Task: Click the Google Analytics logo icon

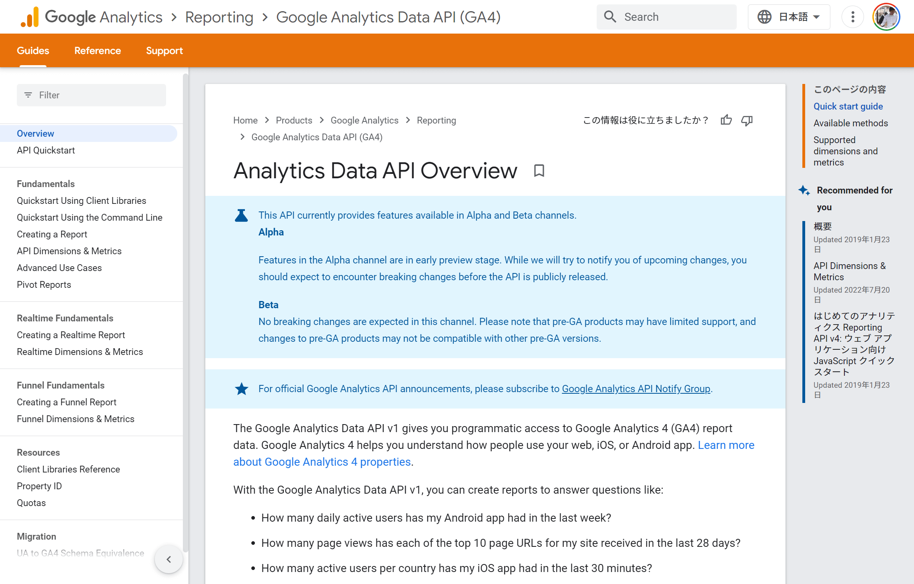Action: (30, 17)
